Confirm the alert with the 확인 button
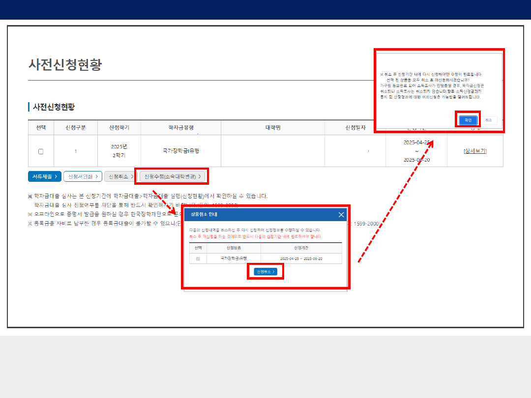 (468, 120)
